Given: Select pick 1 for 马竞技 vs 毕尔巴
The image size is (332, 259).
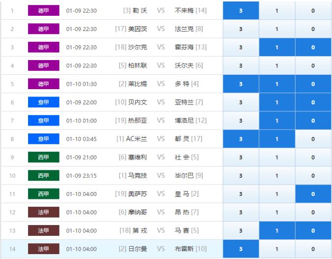Looking at the screenshot, I should click(277, 176).
